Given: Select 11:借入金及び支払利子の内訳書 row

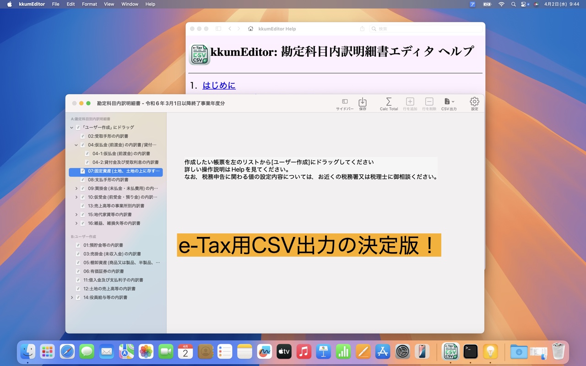Looking at the screenshot, I should [x=116, y=280].
